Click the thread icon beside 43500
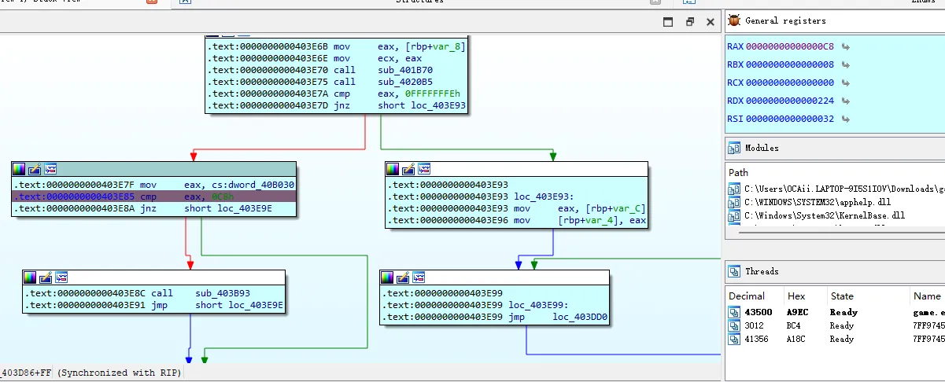 735,312
